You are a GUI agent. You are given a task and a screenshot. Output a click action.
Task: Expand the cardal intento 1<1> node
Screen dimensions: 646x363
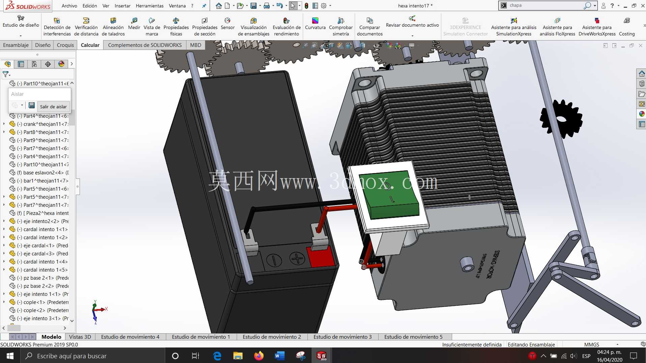coord(4,229)
